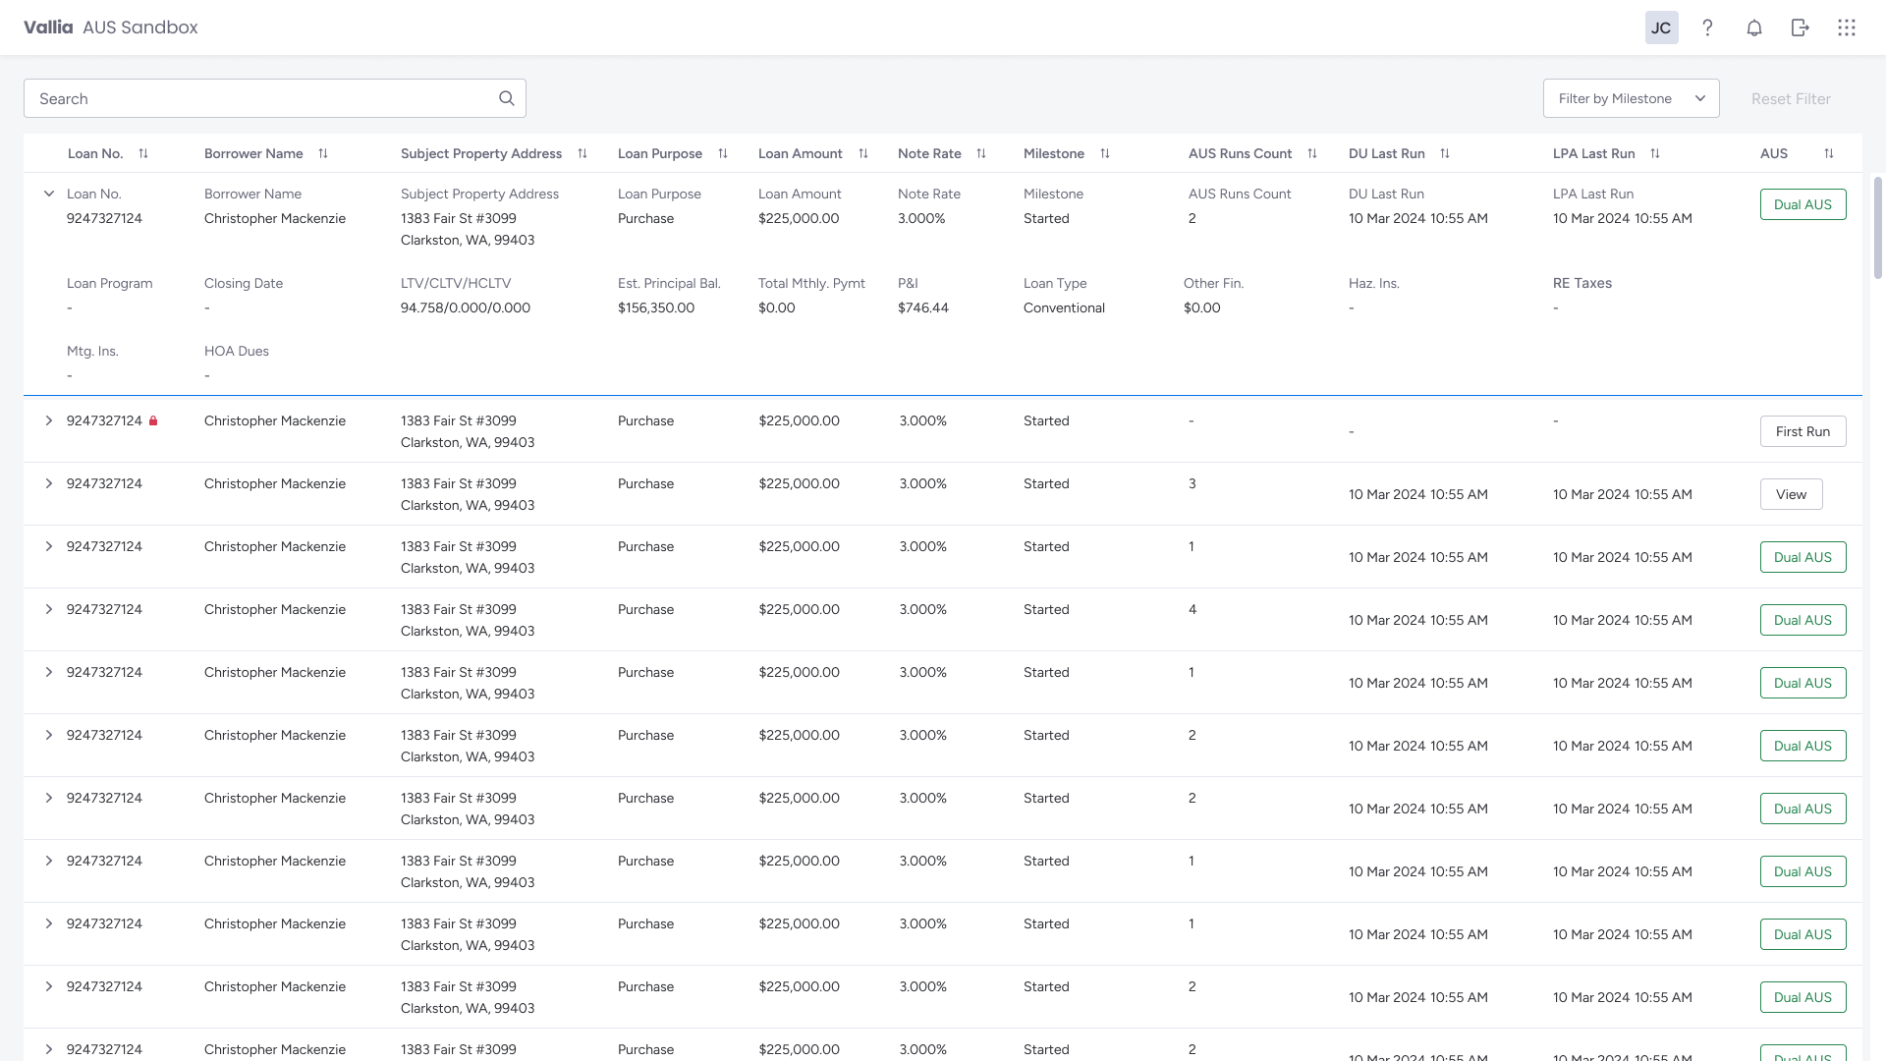Sort by LPA Last Run icon

(1655, 153)
